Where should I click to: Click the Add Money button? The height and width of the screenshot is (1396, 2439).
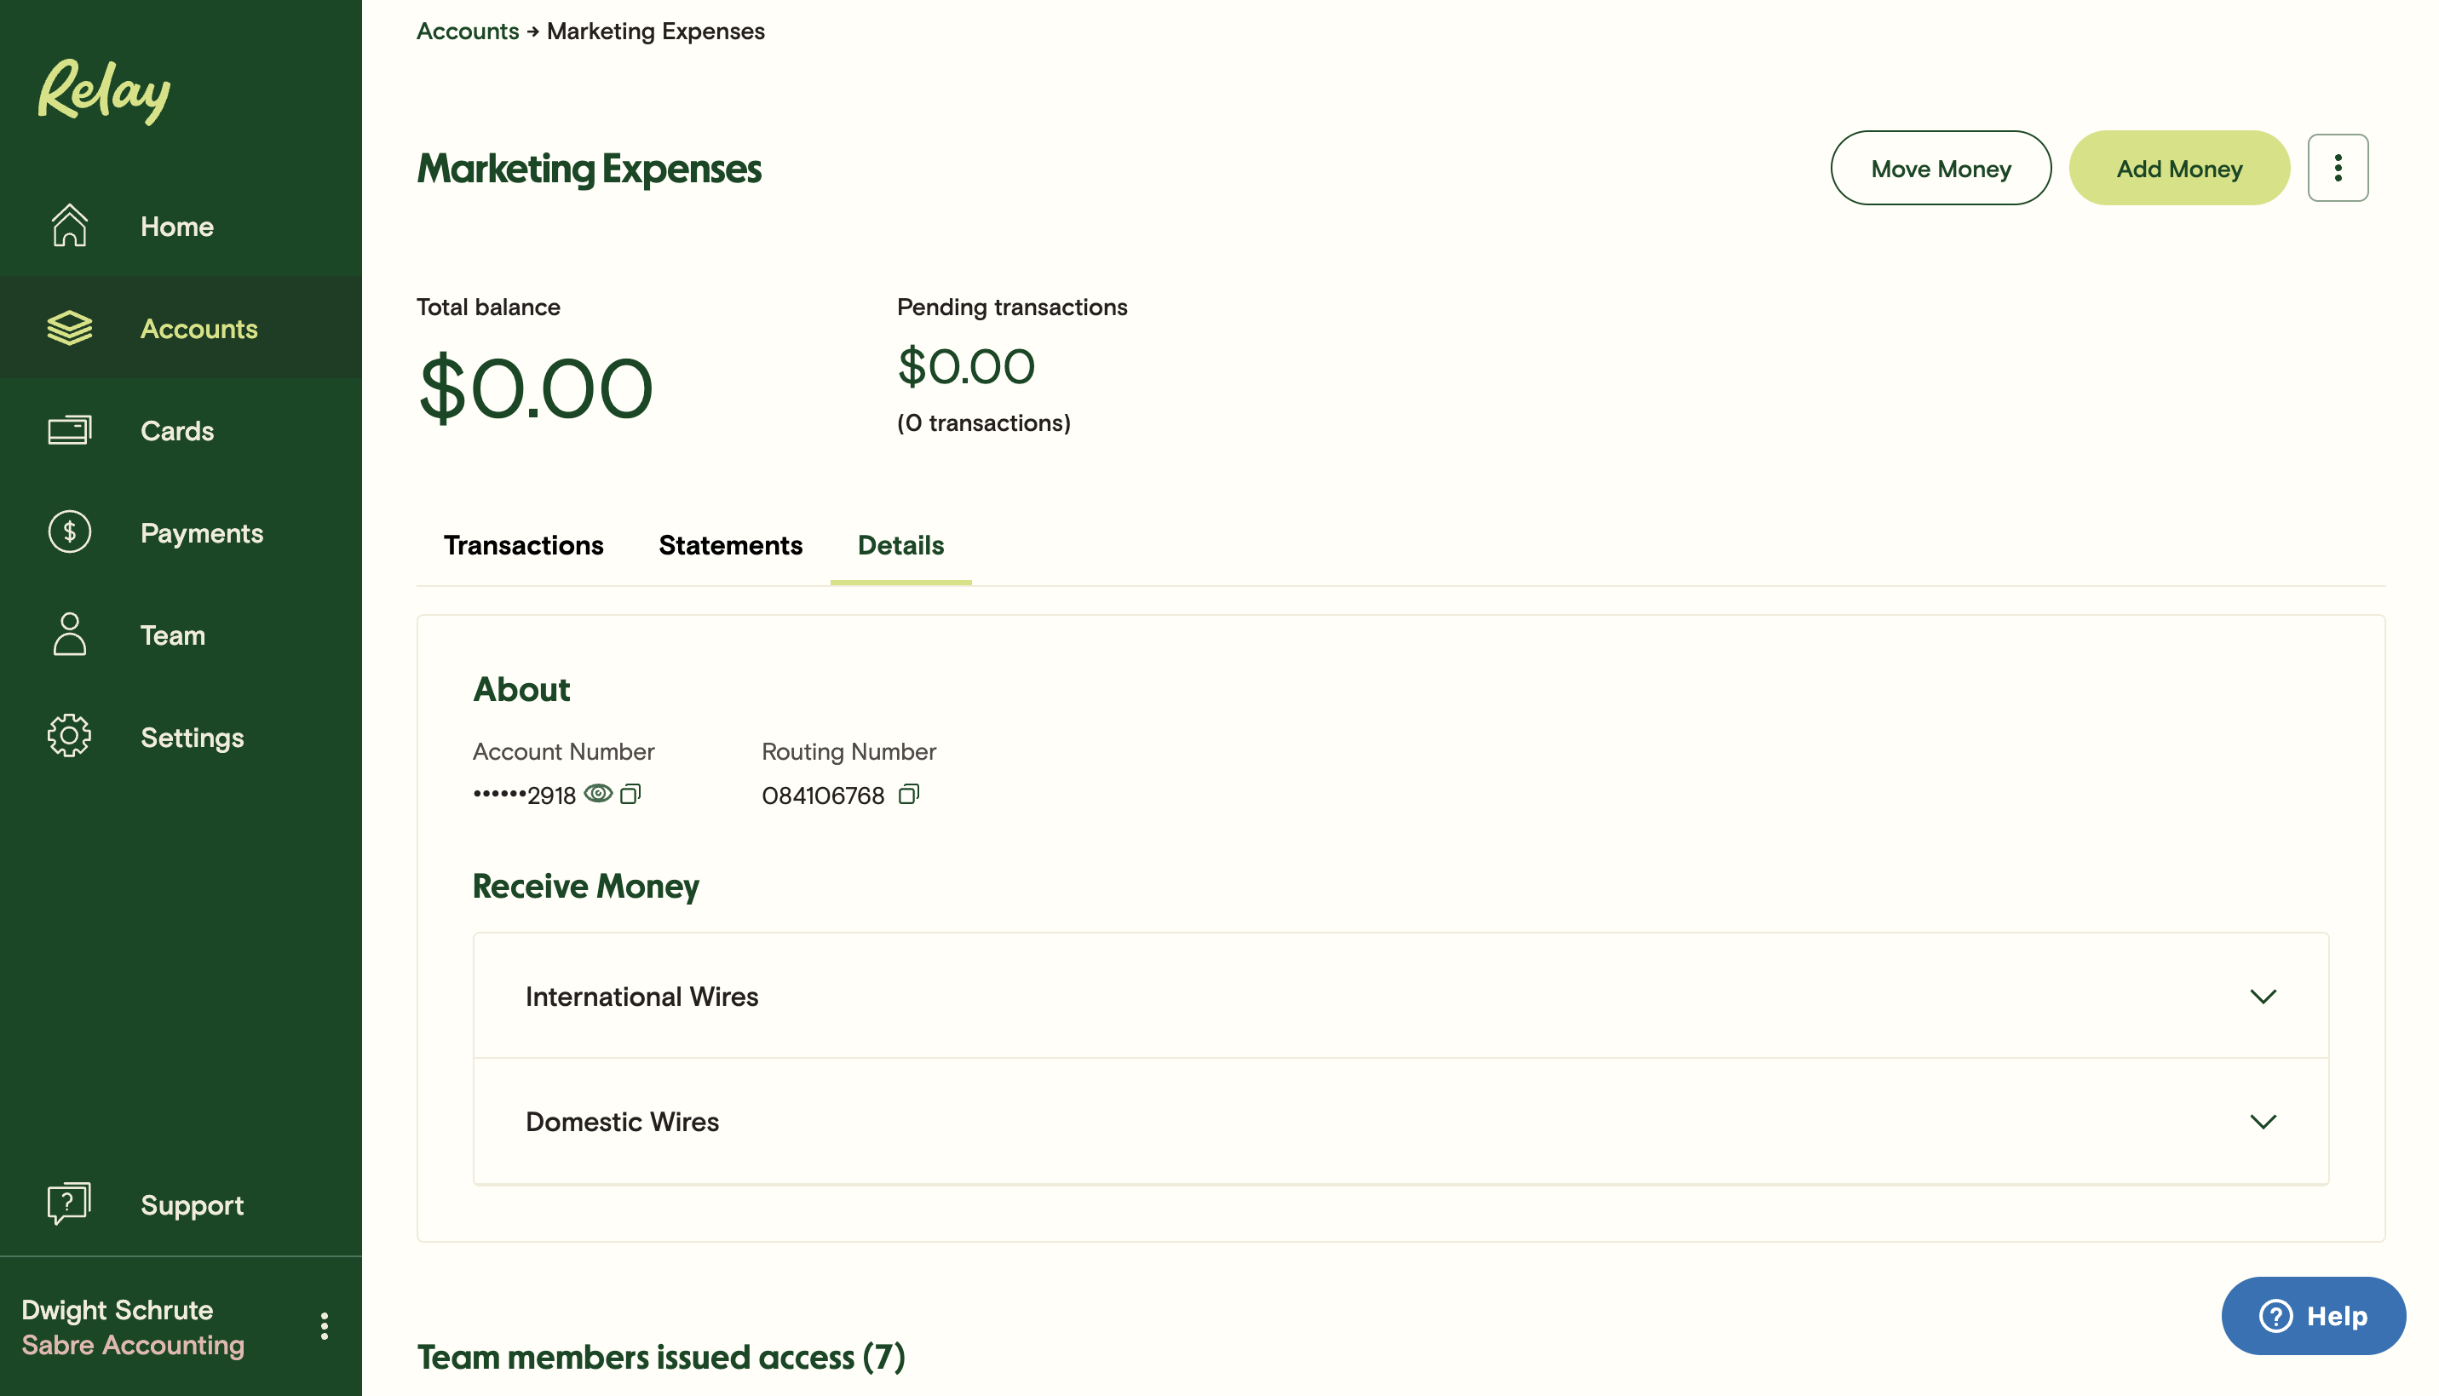(2178, 168)
